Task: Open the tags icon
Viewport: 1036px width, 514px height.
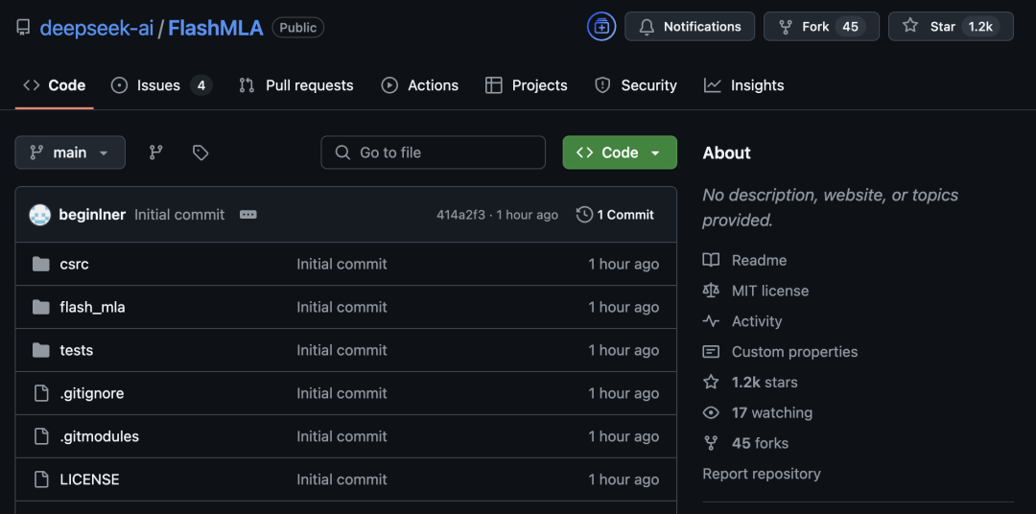Action: [200, 152]
